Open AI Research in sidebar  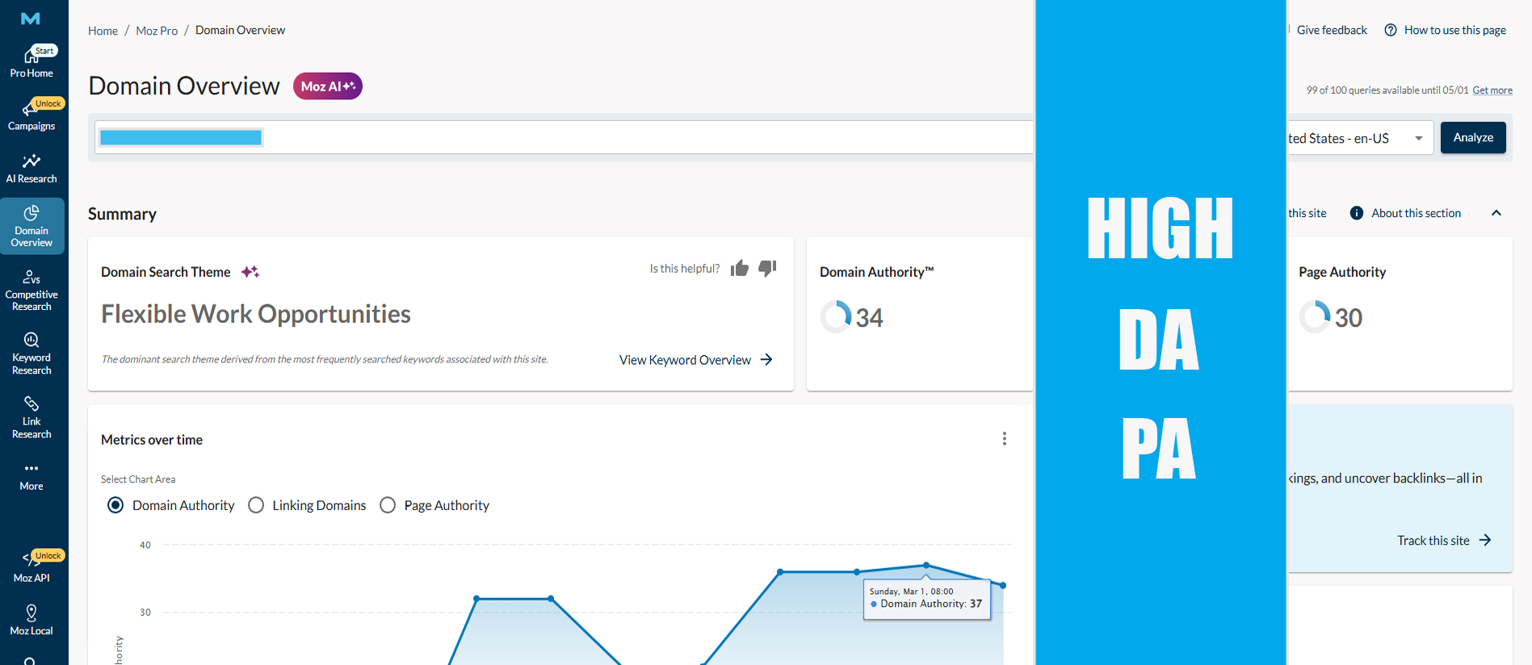[31, 169]
